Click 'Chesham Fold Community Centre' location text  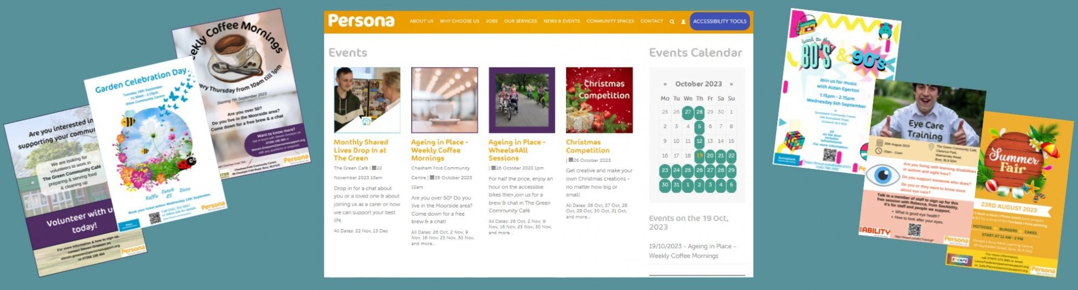[x=440, y=172]
